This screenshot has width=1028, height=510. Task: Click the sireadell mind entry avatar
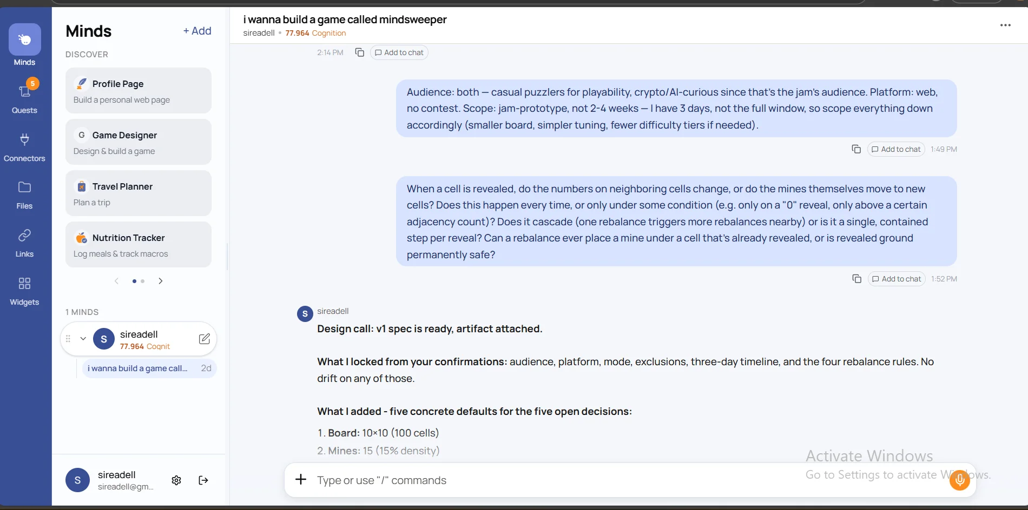tap(104, 339)
